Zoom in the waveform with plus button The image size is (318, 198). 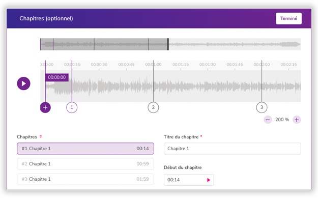pyautogui.click(x=297, y=120)
